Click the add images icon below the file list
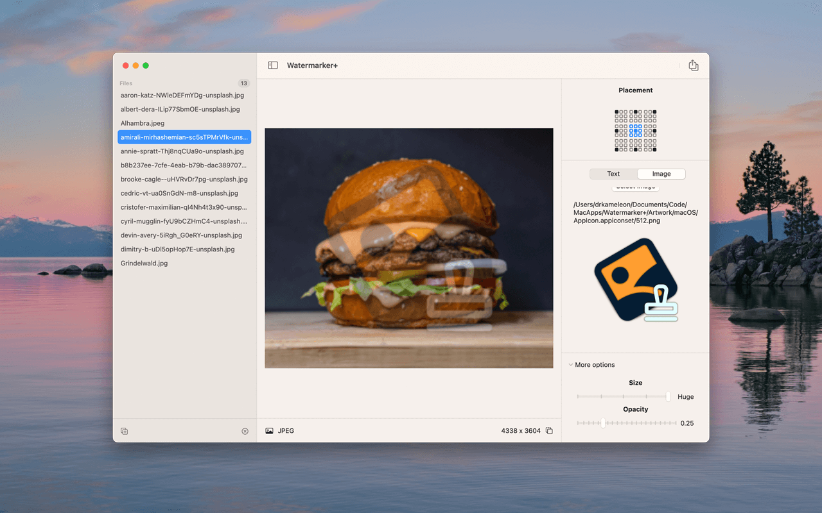 [124, 431]
